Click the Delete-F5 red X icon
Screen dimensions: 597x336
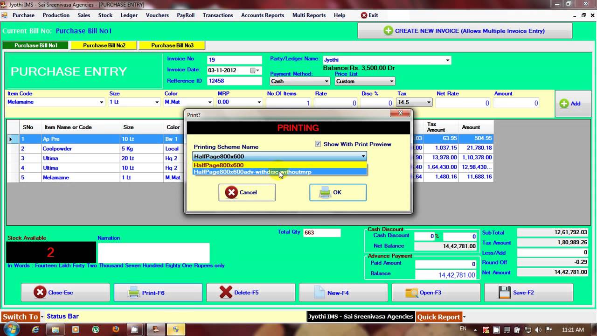click(x=226, y=293)
